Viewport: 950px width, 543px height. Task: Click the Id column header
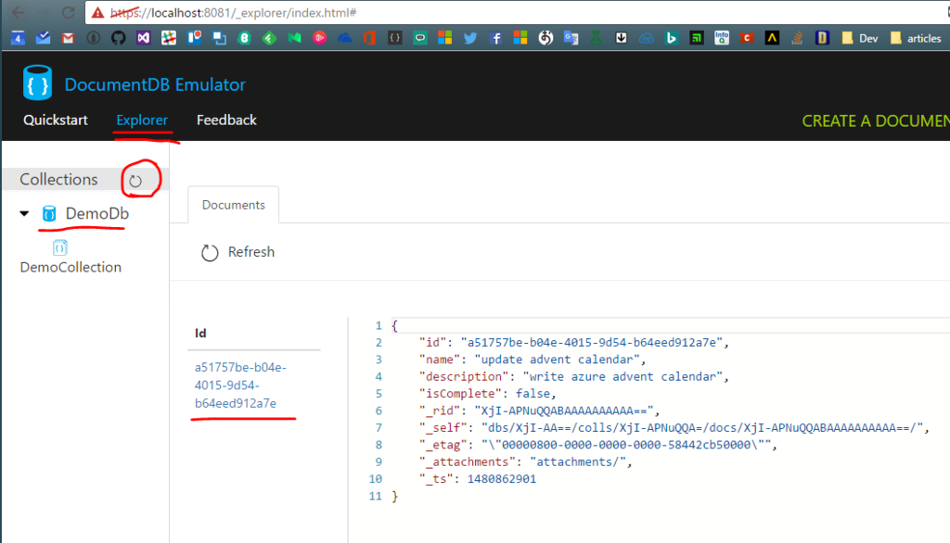(x=200, y=333)
